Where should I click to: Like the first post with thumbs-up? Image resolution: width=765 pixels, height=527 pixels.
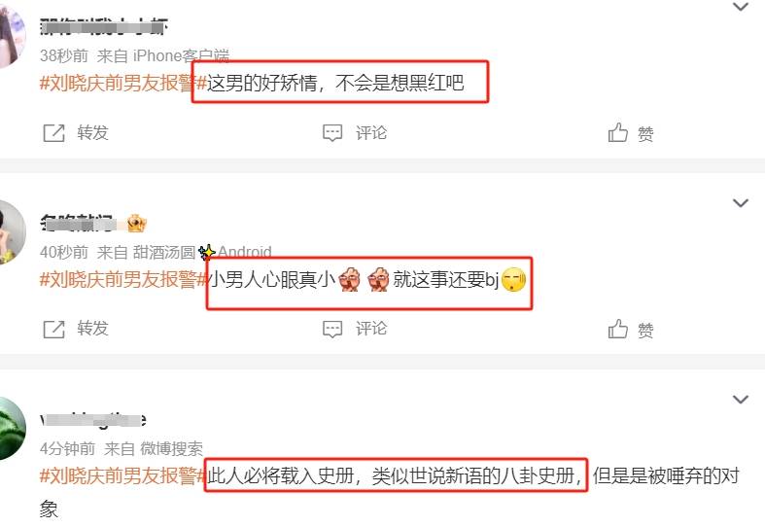[x=617, y=132]
